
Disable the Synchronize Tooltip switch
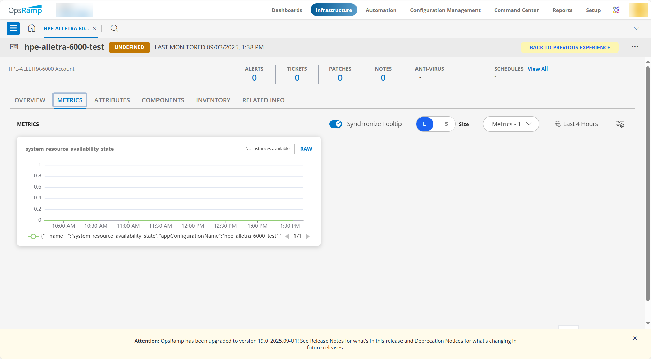point(335,124)
